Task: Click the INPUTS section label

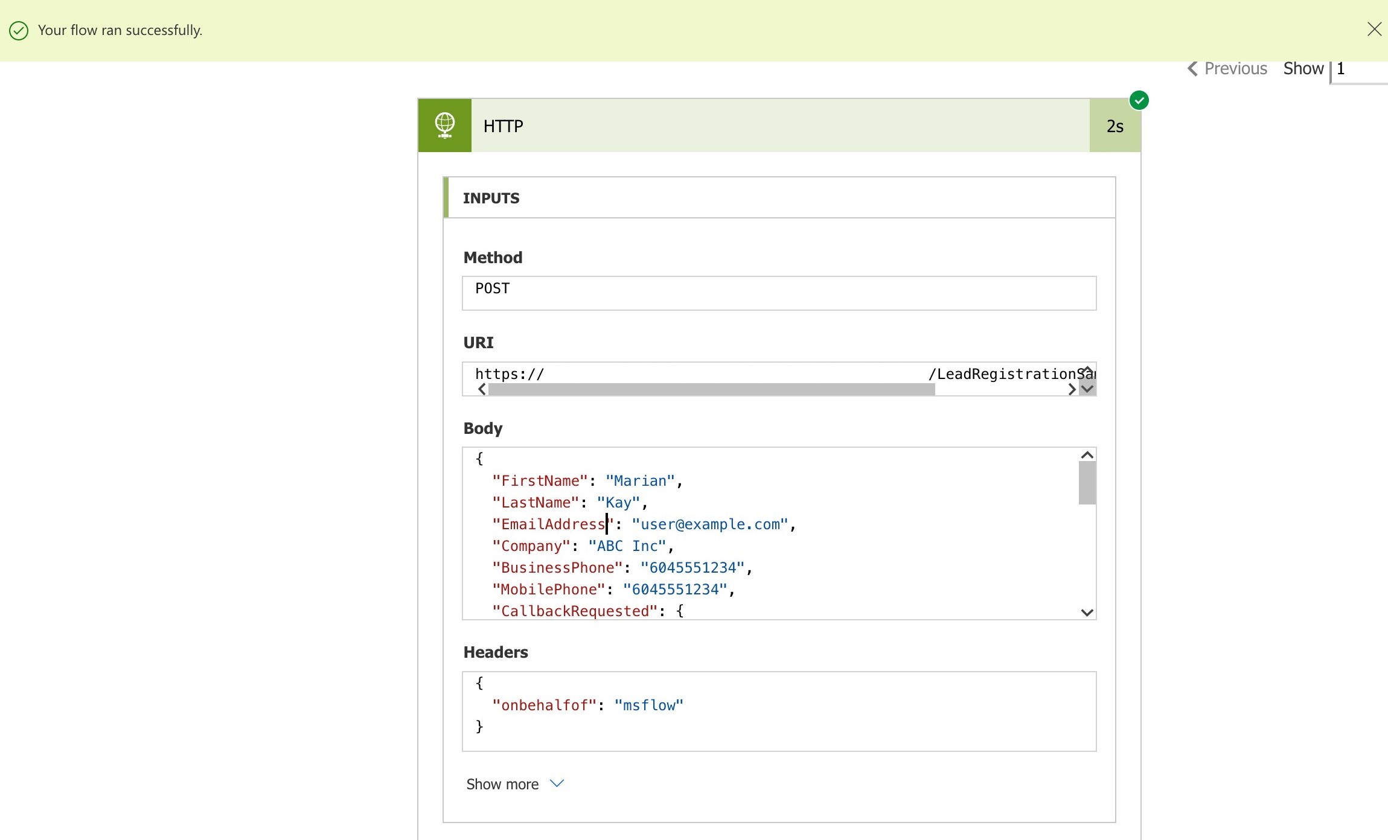Action: pyautogui.click(x=491, y=198)
